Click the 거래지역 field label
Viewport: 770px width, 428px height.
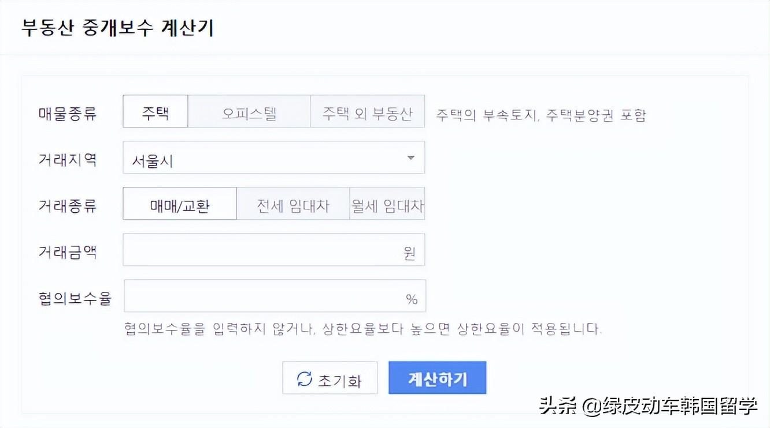tap(67, 159)
